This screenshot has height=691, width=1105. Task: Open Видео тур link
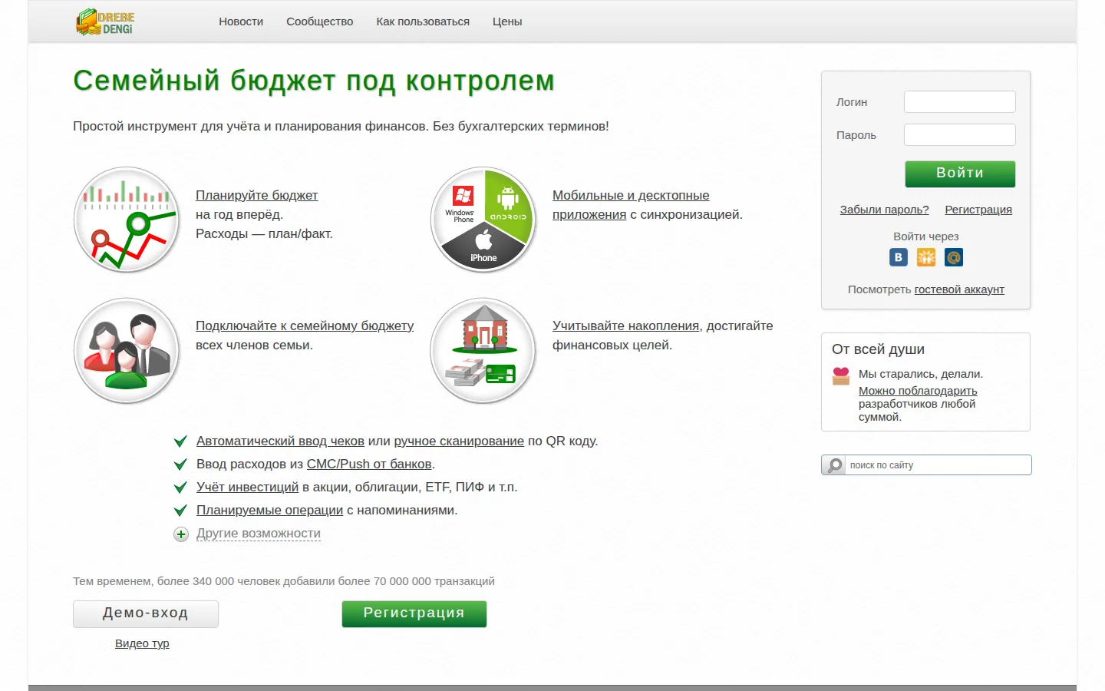coord(142,643)
